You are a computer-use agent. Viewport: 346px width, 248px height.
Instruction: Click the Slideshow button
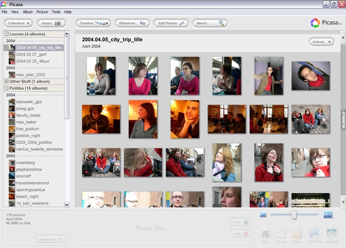tap(132, 23)
